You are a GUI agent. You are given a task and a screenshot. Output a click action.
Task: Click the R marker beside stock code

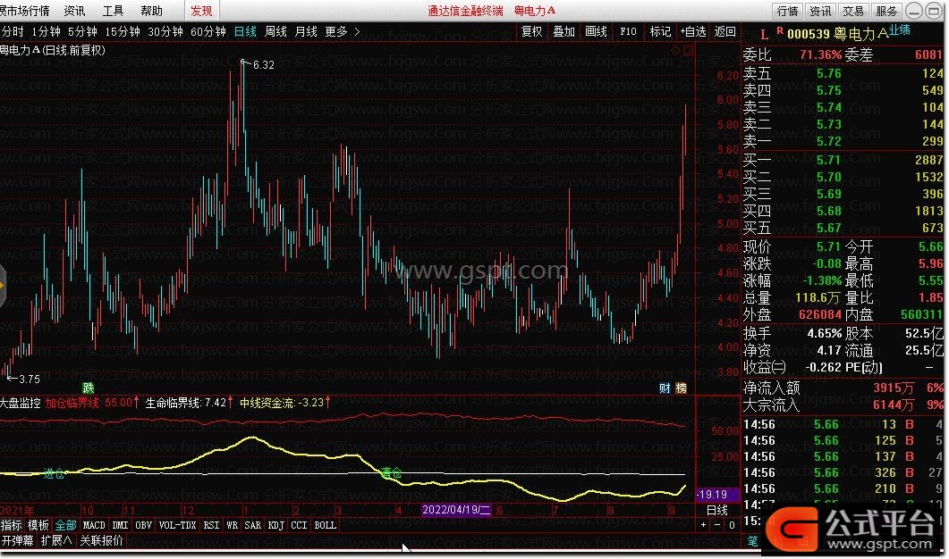780,30
